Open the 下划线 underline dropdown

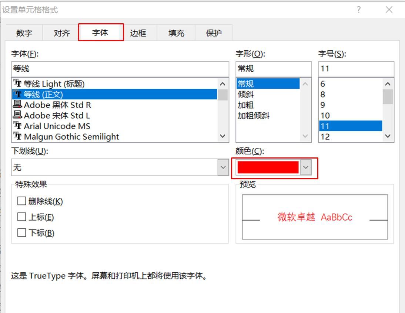pyautogui.click(x=222, y=167)
